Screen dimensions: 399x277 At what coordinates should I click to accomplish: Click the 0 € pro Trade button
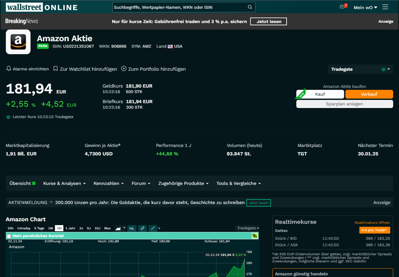(x=375, y=230)
